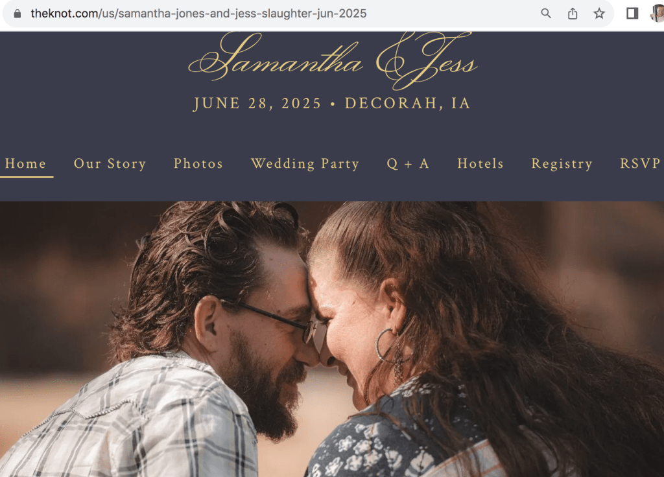
Task: Open the Chrome profile avatar
Action: point(658,14)
